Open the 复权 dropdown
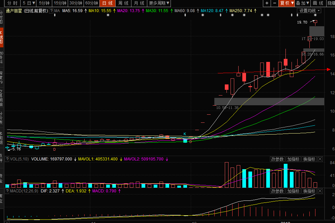335x223 pixels. pyautogui.click(x=287, y=3)
